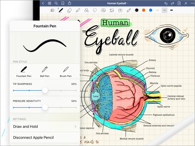This screenshot has width=195, height=146.
Task: Choose the lasso selection tool
Action: point(95,10)
